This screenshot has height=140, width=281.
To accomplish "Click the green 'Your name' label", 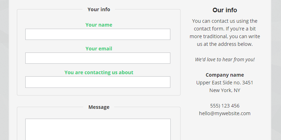I will (x=99, y=25).
